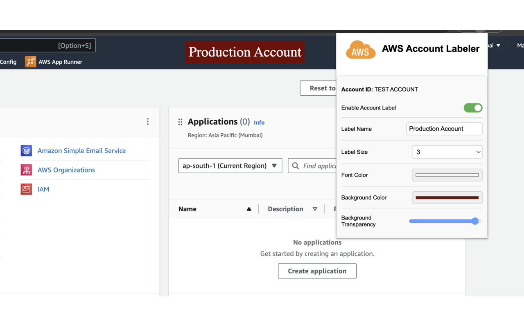This screenshot has height=327, width=524.
Task: Click the AWS cloud logo in the popup
Action: click(x=360, y=49)
